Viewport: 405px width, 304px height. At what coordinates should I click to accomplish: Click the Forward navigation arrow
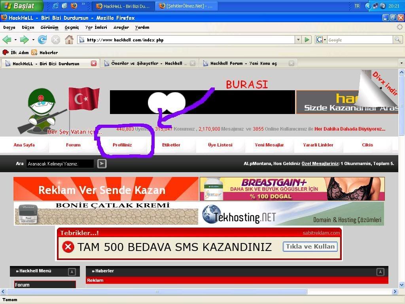[24, 40]
